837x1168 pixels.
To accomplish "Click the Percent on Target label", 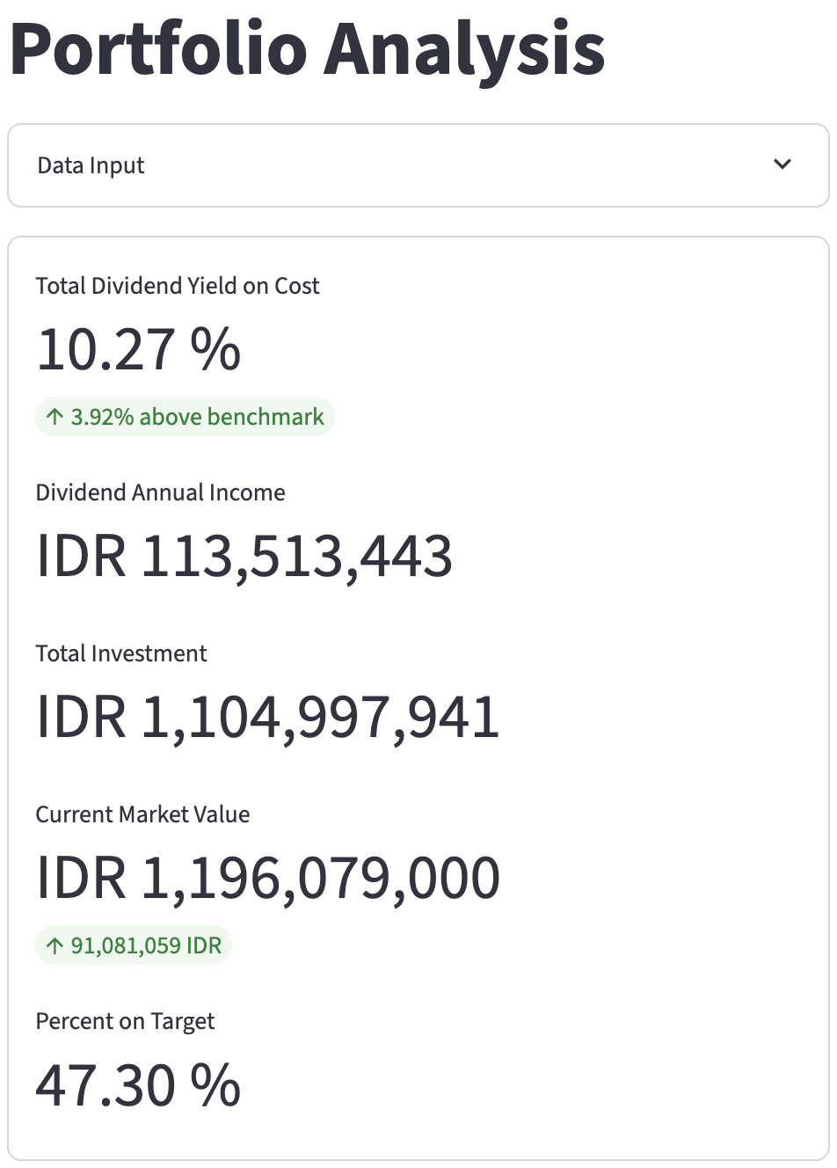I will (125, 1021).
